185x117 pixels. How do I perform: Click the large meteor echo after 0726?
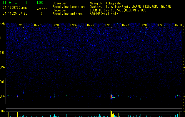(x=112, y=97)
